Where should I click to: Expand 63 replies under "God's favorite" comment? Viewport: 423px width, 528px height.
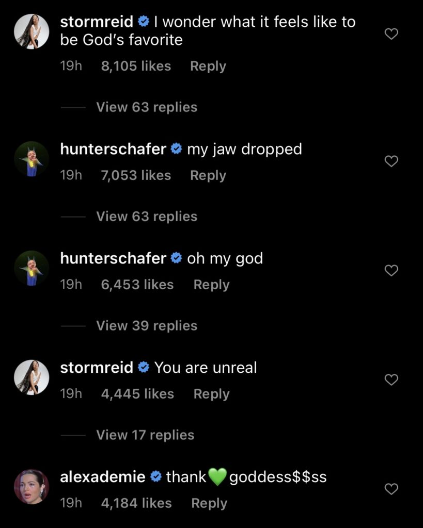click(147, 107)
